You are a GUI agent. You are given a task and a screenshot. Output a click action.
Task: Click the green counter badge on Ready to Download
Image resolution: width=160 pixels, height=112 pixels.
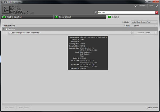tap(4, 17)
